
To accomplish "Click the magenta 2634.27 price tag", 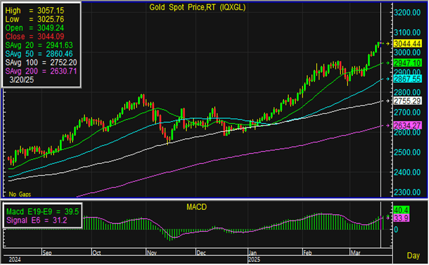I will 406,126.
